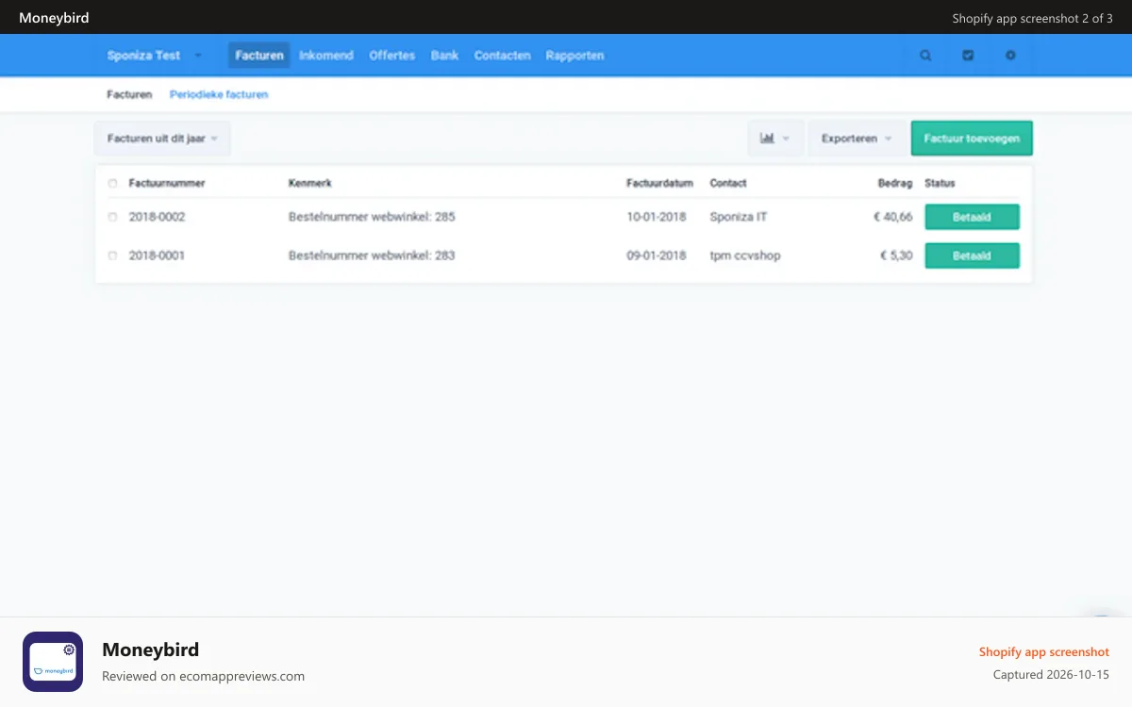Go to the Bank navigation item

[x=444, y=56]
